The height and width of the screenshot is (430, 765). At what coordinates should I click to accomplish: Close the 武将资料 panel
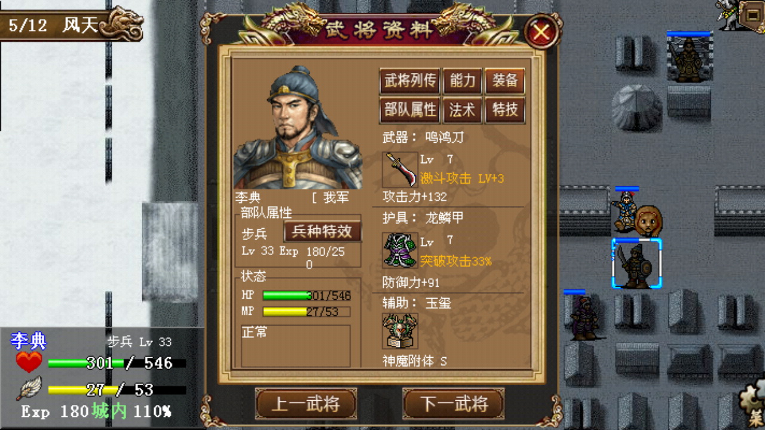[542, 31]
